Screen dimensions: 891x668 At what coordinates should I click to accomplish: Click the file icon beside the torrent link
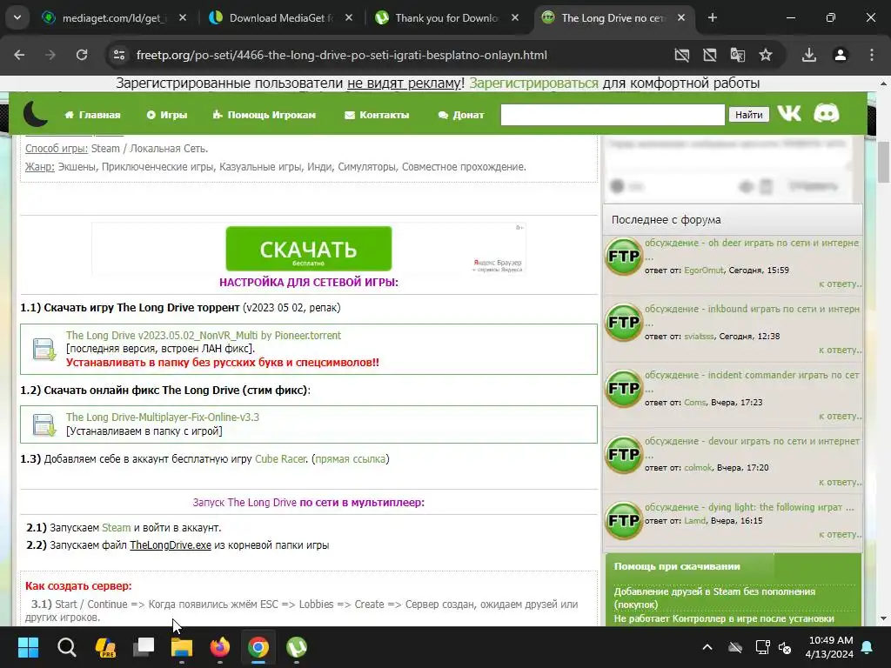[x=44, y=350]
